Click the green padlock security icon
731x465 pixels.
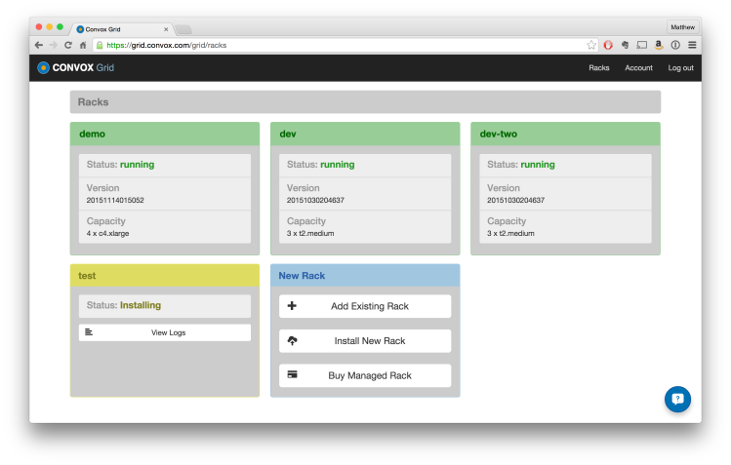coord(100,45)
